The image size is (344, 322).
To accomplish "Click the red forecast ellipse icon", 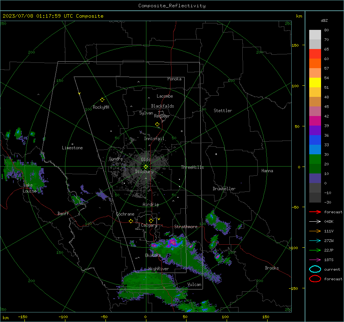I will click(315, 279).
